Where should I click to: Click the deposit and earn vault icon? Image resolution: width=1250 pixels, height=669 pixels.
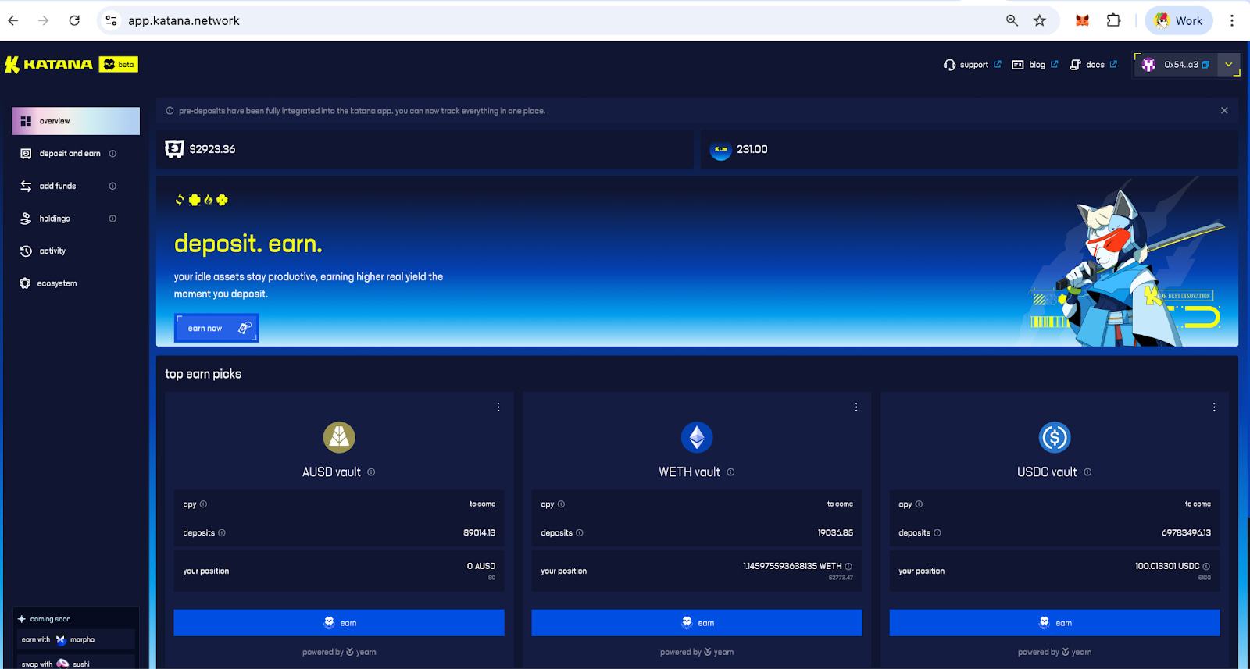click(26, 154)
